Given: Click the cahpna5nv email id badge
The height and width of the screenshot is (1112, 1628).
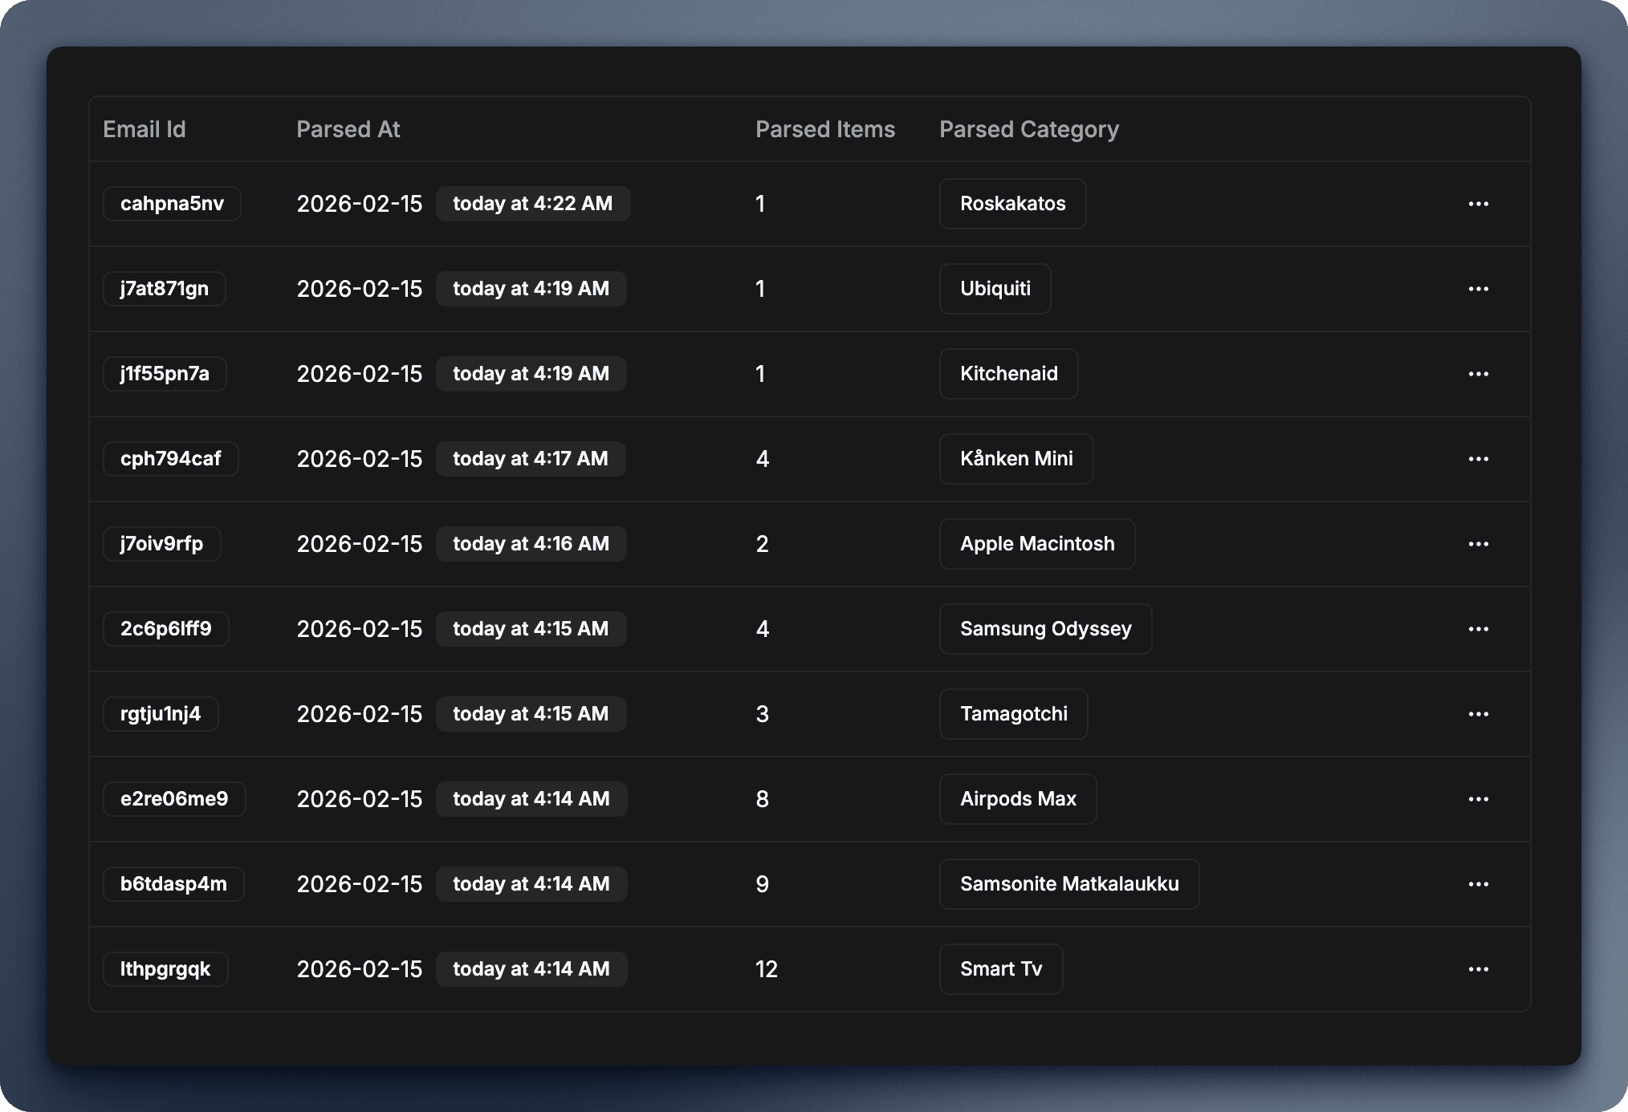Looking at the screenshot, I should coord(172,204).
